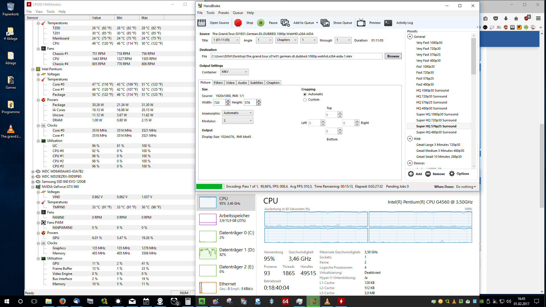Click the Preview television icon
The width and height of the screenshot is (546, 307).
[x=361, y=23]
